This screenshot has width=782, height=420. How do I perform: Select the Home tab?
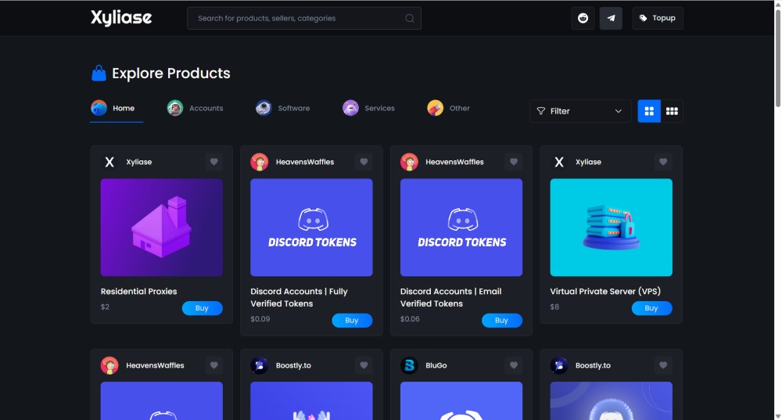click(117, 108)
